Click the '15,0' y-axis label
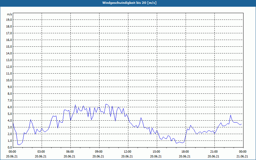Screen dimensions: 256x160 tap(9, 46)
